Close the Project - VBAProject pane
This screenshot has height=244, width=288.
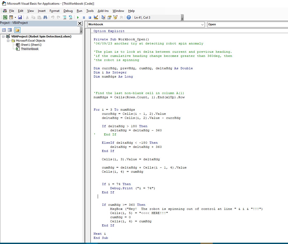[x=80, y=23]
